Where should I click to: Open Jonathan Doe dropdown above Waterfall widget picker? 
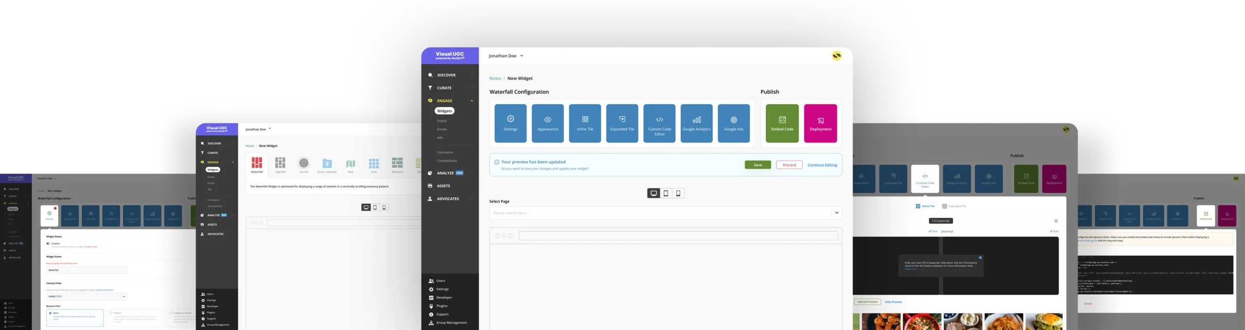pyautogui.click(x=258, y=129)
